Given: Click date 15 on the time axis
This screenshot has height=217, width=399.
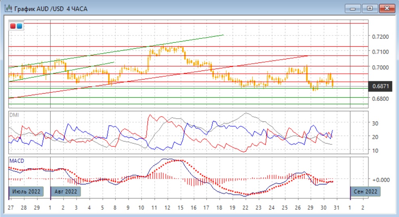Looking at the screenshot, I should pyautogui.click(x=180, y=207).
